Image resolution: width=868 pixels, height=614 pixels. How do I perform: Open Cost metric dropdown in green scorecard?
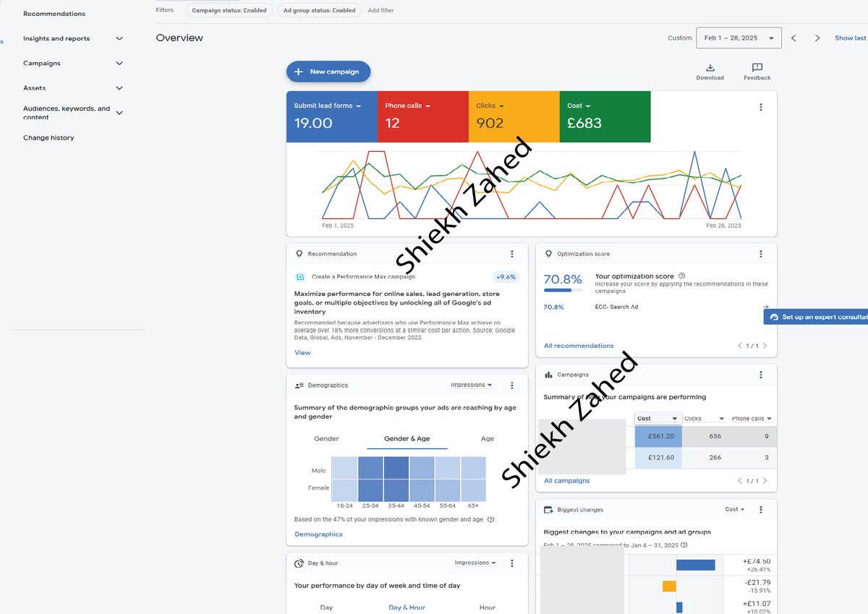coord(579,106)
